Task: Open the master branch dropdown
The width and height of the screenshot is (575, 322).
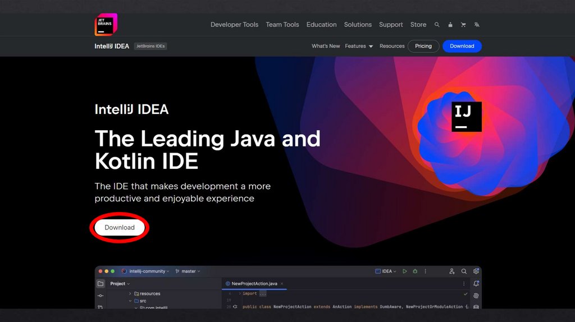Action: tap(188, 271)
